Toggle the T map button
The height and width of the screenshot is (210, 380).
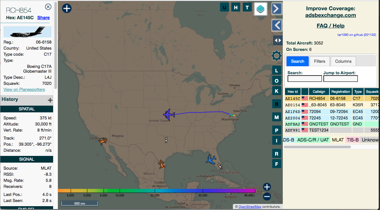click(247, 7)
